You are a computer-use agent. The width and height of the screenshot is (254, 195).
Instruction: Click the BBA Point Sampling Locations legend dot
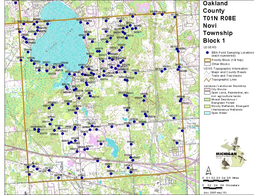[207, 53]
